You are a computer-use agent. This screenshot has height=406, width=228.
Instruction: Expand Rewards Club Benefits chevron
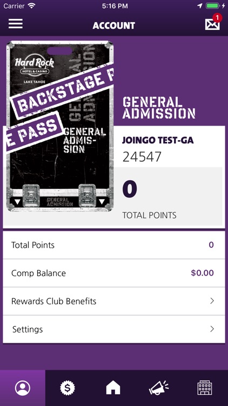point(212,301)
